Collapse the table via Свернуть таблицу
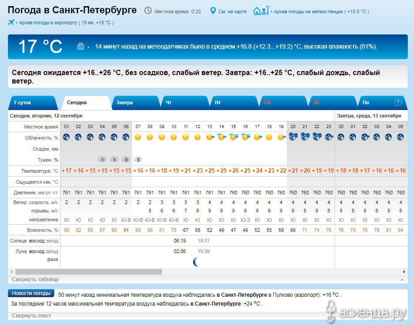Image resolution: width=414 pixels, height=325 pixels. pos(35,279)
